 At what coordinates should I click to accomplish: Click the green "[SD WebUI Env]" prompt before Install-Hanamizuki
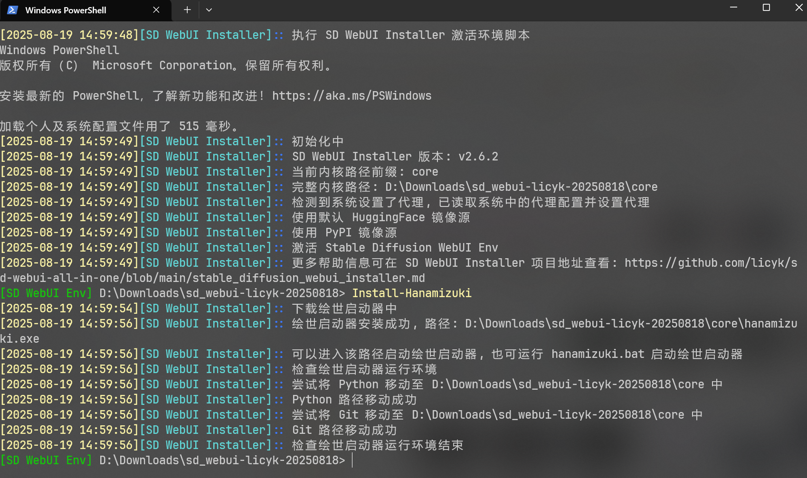(46, 293)
